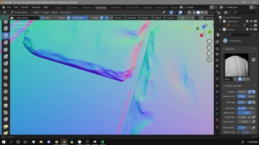This screenshot has height=145, width=259.
Task: Click the Clay Strips brush preview thumbnail
Action: [236, 65]
